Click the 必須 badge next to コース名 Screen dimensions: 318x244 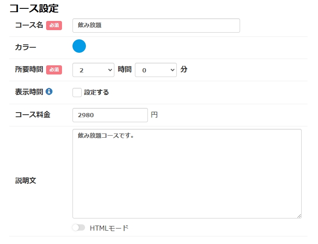click(54, 26)
